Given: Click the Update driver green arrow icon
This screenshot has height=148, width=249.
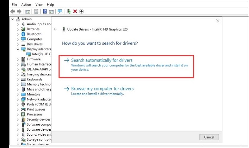Looking at the screenshot, I should 69,12.
